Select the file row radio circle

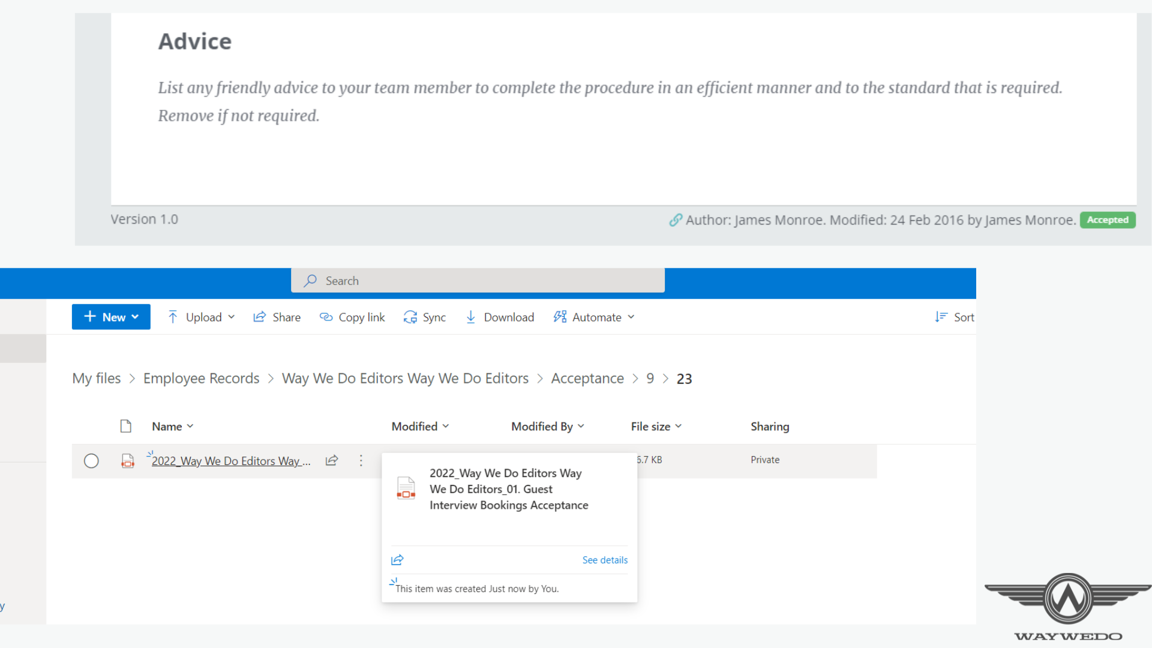tap(91, 461)
